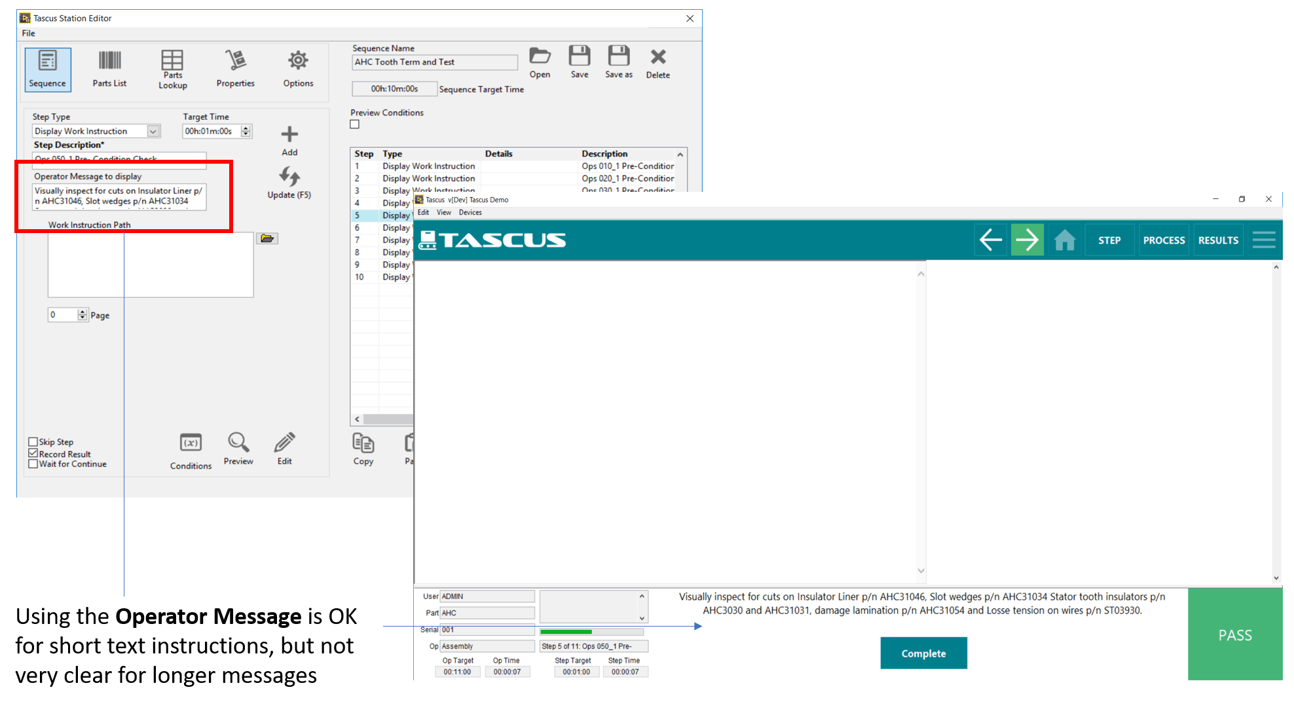Open the Devices menu
1294x715 pixels.
coord(470,213)
